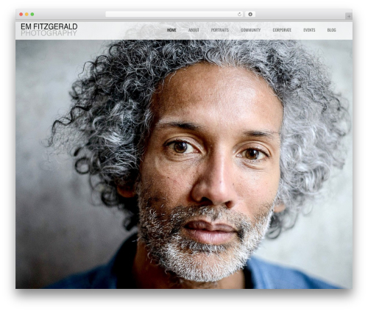
Task: Click the portrait hero image of man
Action: tap(184, 164)
